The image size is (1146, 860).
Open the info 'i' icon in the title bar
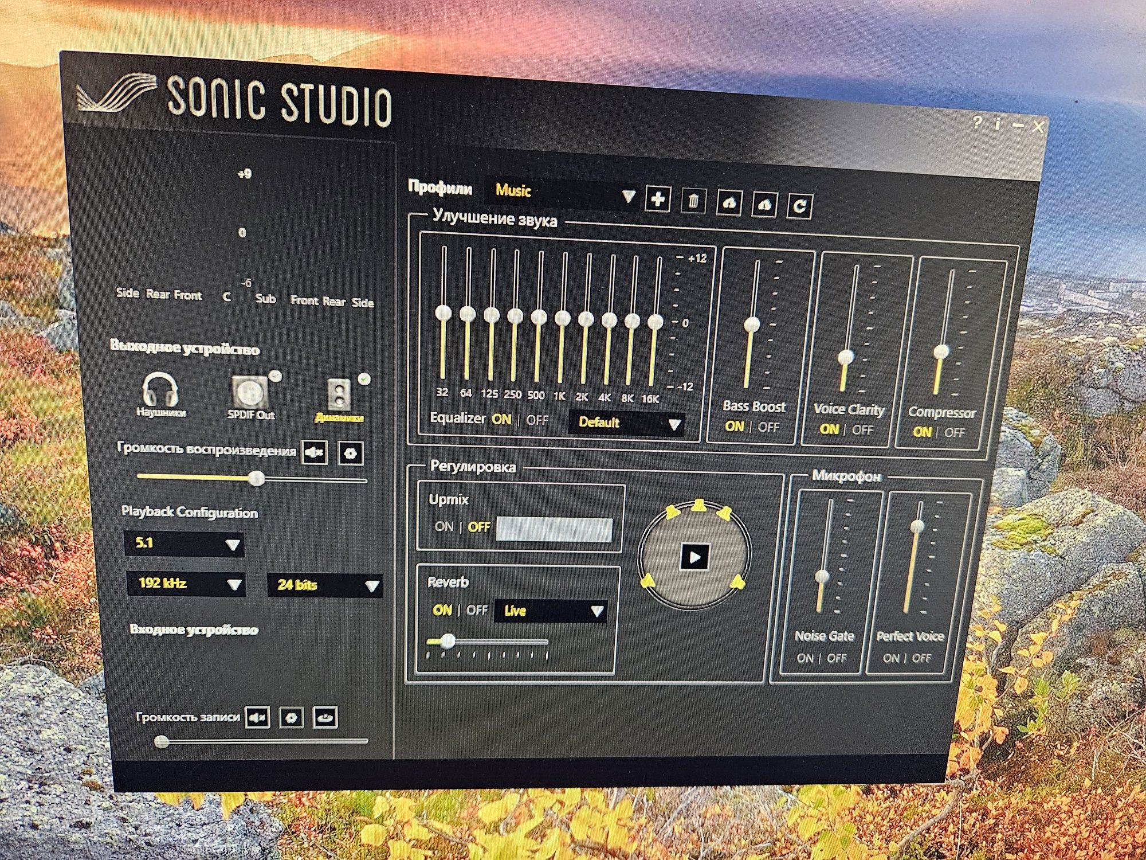coord(998,123)
